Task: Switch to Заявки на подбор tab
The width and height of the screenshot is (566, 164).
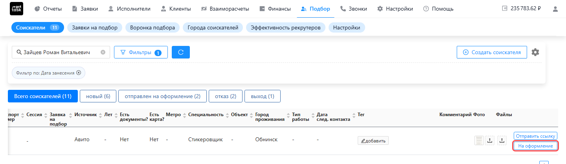Action: [x=95, y=27]
